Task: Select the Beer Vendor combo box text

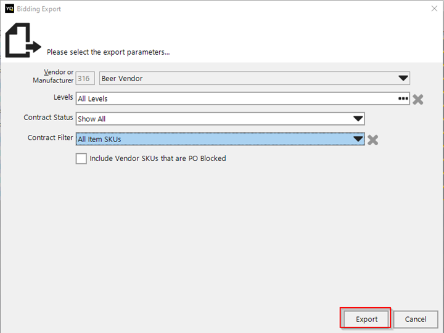Action: point(254,78)
